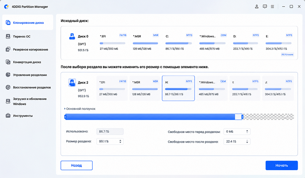Click the 485 МБ/875 МВ text on Диск 0
This screenshot has height=178, width=305.
coord(209,49)
